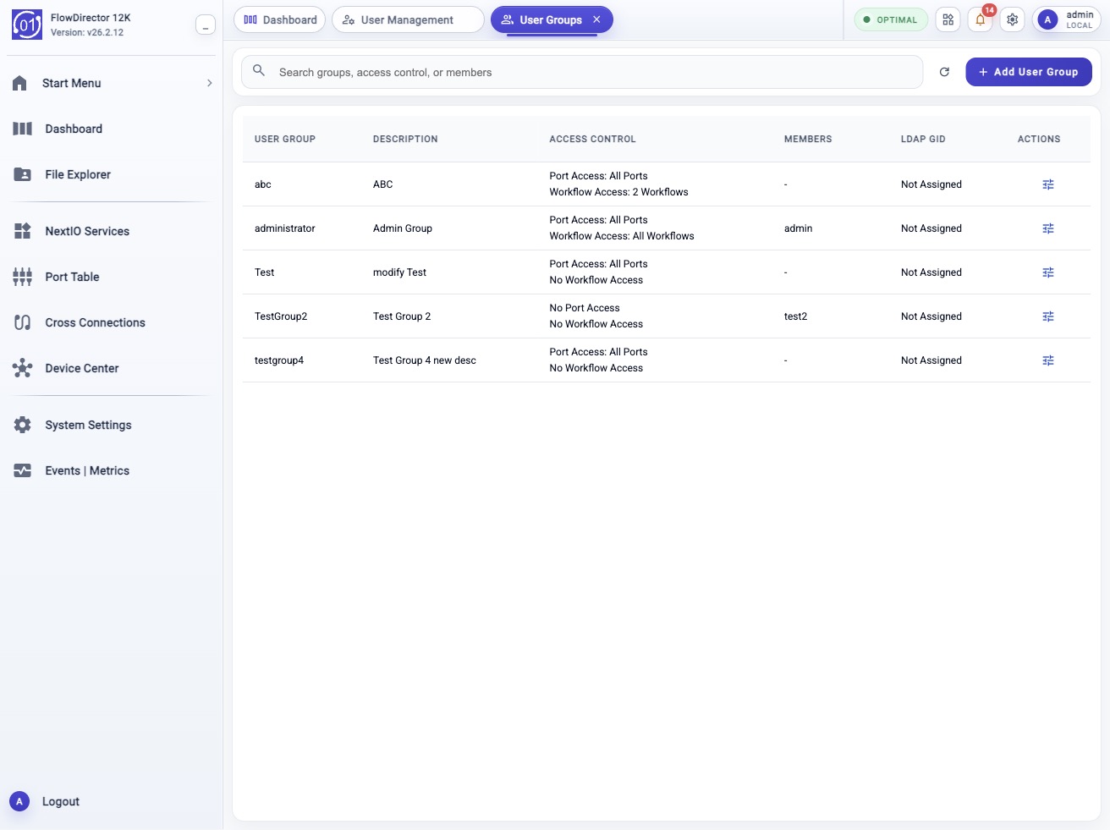Close the User Groups tab

point(596,19)
